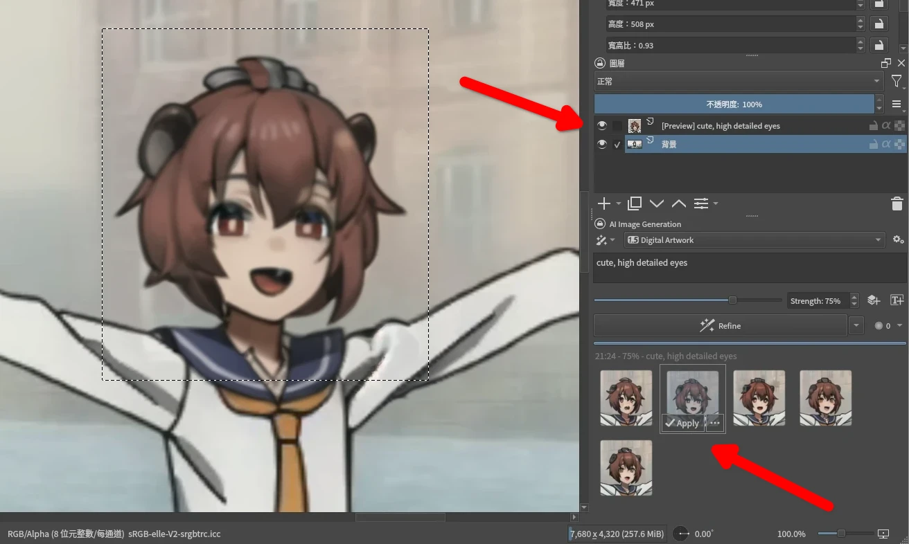Toggle the lock on the 高度 height field

tap(879, 24)
